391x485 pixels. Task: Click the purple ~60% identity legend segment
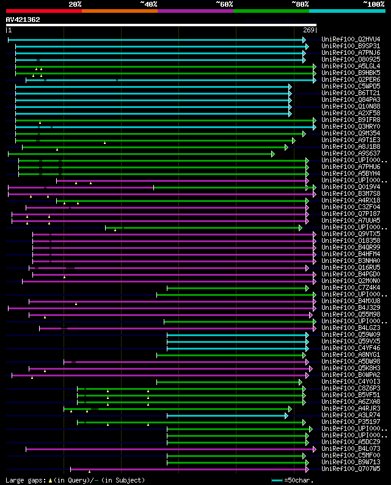point(195,11)
